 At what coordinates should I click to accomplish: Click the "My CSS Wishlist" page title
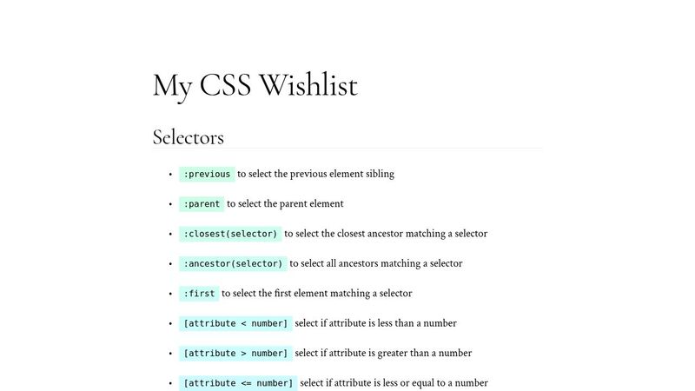pos(255,85)
